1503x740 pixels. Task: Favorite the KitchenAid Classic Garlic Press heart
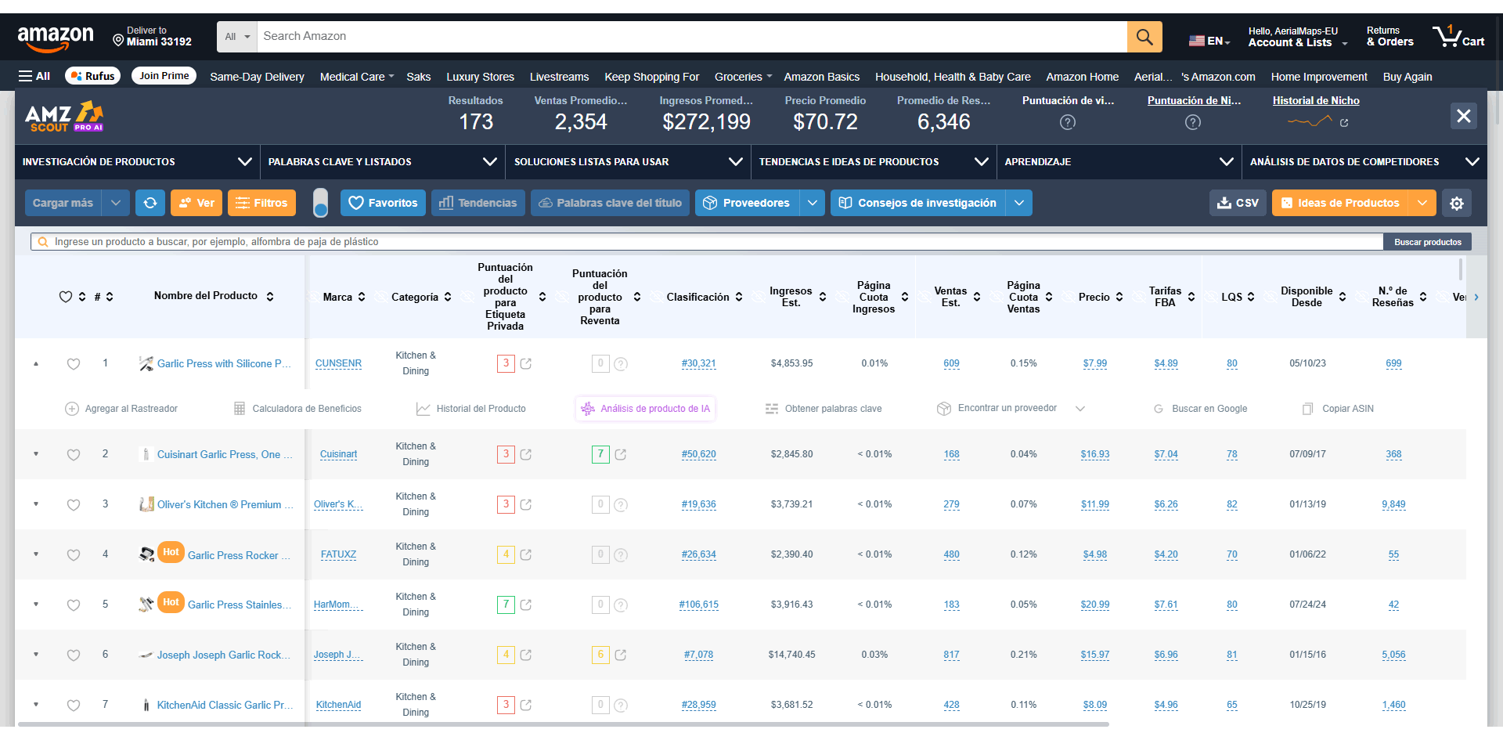pos(74,706)
